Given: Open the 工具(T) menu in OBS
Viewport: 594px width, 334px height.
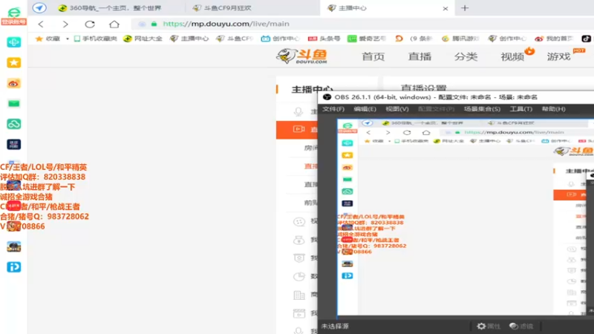Looking at the screenshot, I should tap(521, 109).
